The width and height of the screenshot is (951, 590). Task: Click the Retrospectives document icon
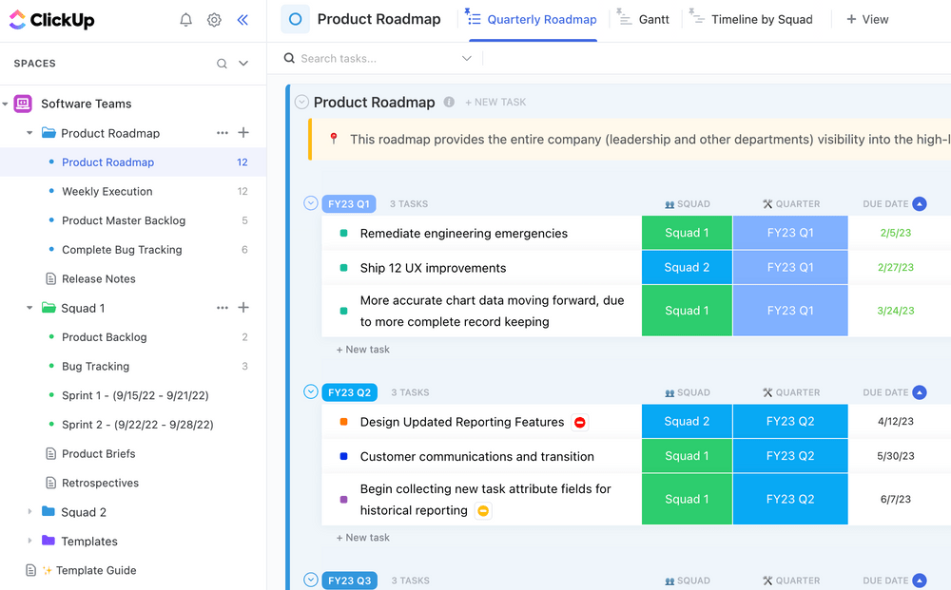pos(51,483)
